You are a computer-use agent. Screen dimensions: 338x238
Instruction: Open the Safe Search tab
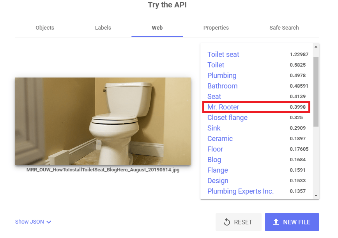[284, 28]
